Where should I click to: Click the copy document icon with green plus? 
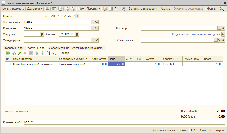coord(60,9)
